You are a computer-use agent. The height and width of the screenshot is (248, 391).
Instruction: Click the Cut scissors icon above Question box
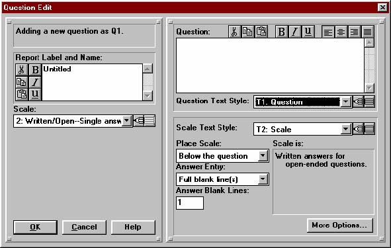pos(234,32)
